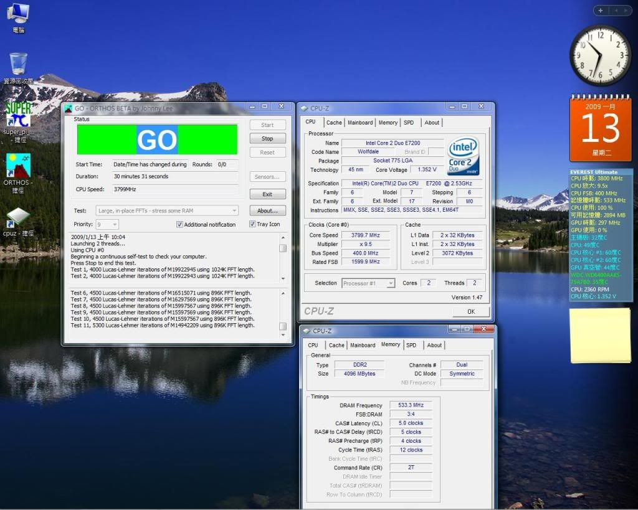
Task: Click the EVEREST Ultimate gadget header
Action: pyautogui.click(x=594, y=172)
